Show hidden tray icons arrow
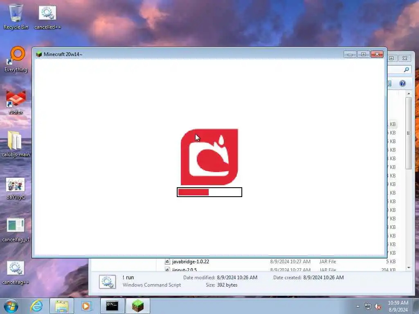Screen dimensions: 419x314 (x=358, y=307)
